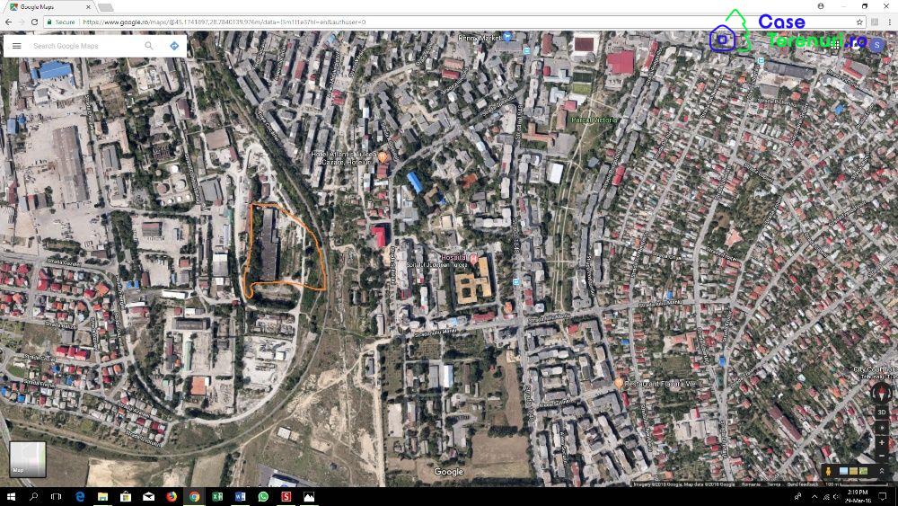Open directions with the blue arrow icon
The image size is (898, 506).
(x=174, y=46)
